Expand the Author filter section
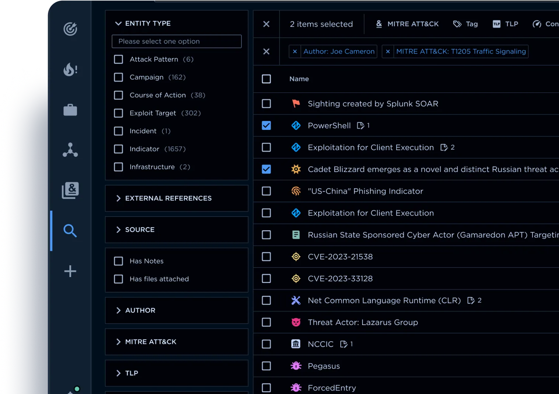Screen dimensions: 559x394 click(x=118, y=310)
